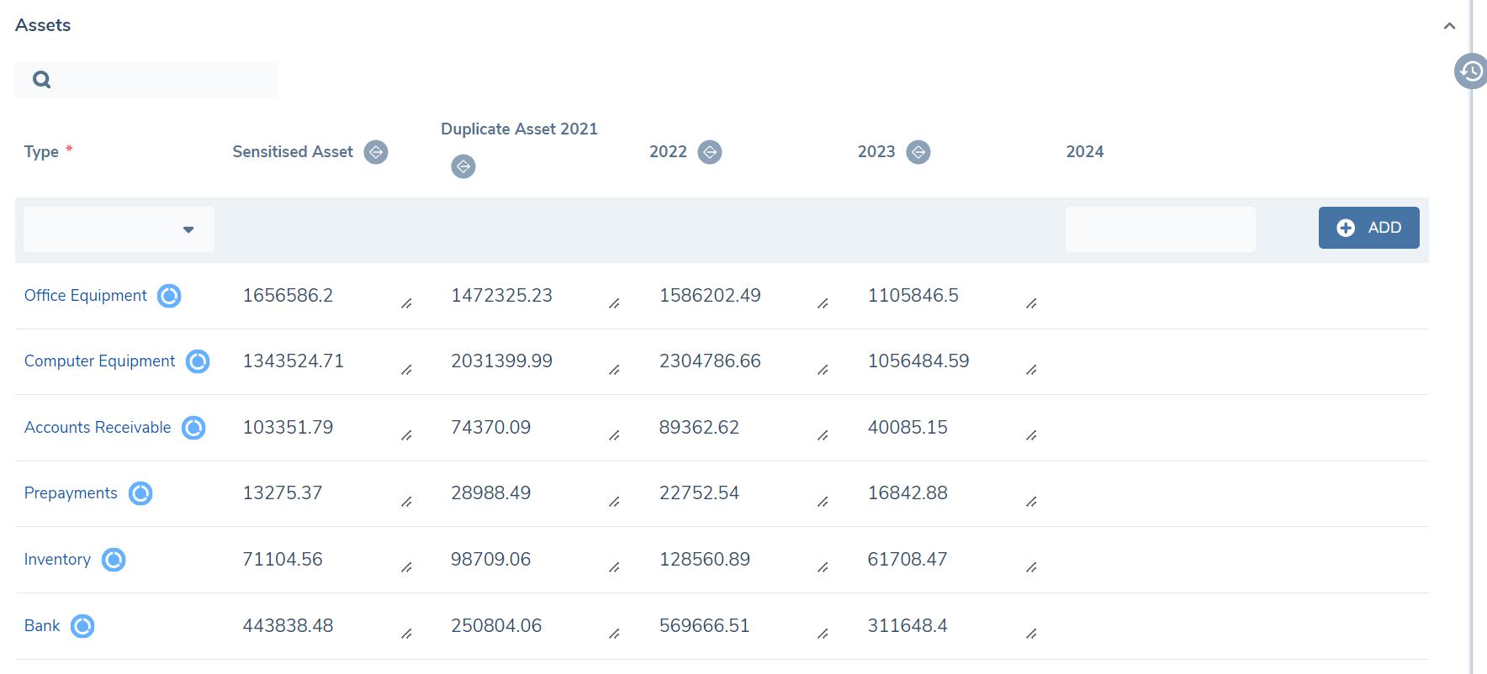The image size is (1487, 674).
Task: Click the circular icon beside Computer Equipment
Action: point(198,361)
